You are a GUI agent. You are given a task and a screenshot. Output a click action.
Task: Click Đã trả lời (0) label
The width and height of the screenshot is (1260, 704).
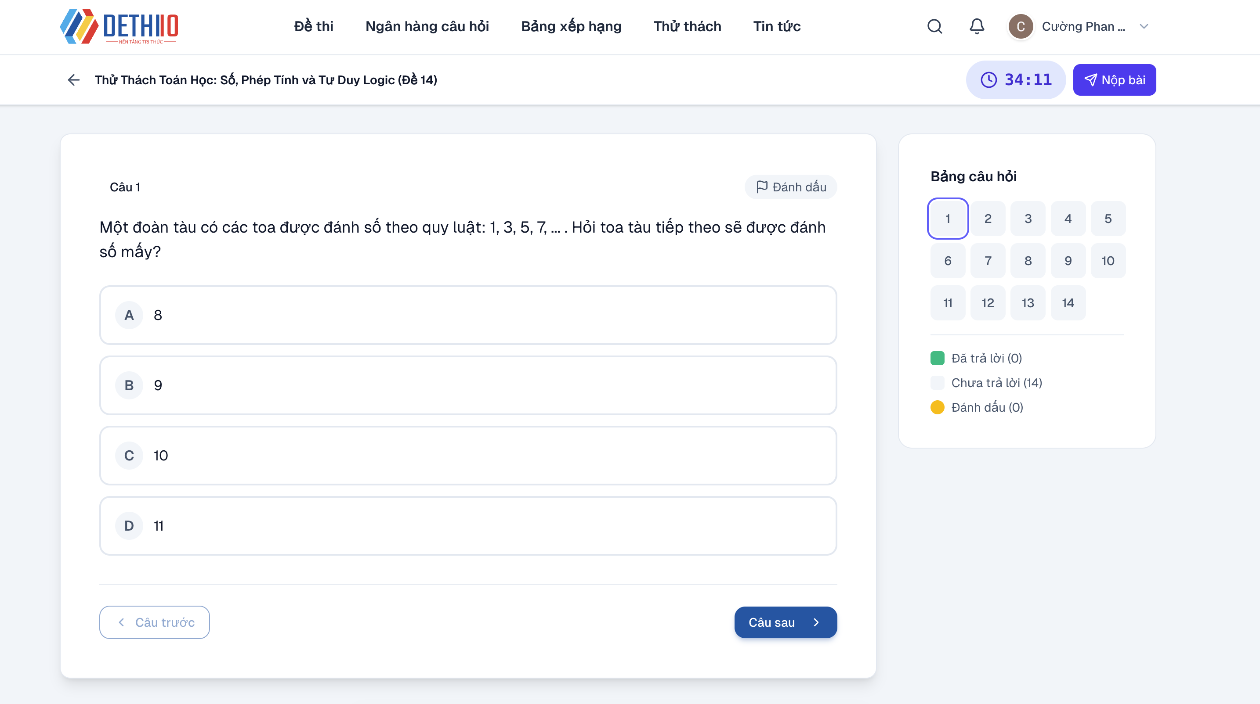coord(987,358)
